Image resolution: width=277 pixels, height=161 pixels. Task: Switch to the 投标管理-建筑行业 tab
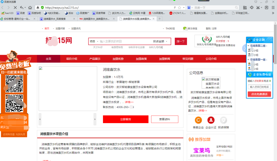coord(17,19)
